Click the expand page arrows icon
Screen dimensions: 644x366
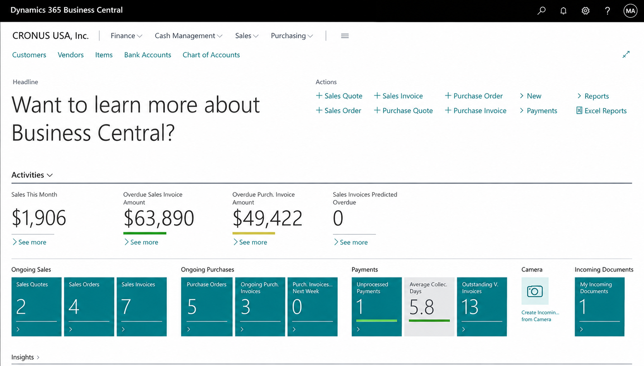pyautogui.click(x=626, y=55)
